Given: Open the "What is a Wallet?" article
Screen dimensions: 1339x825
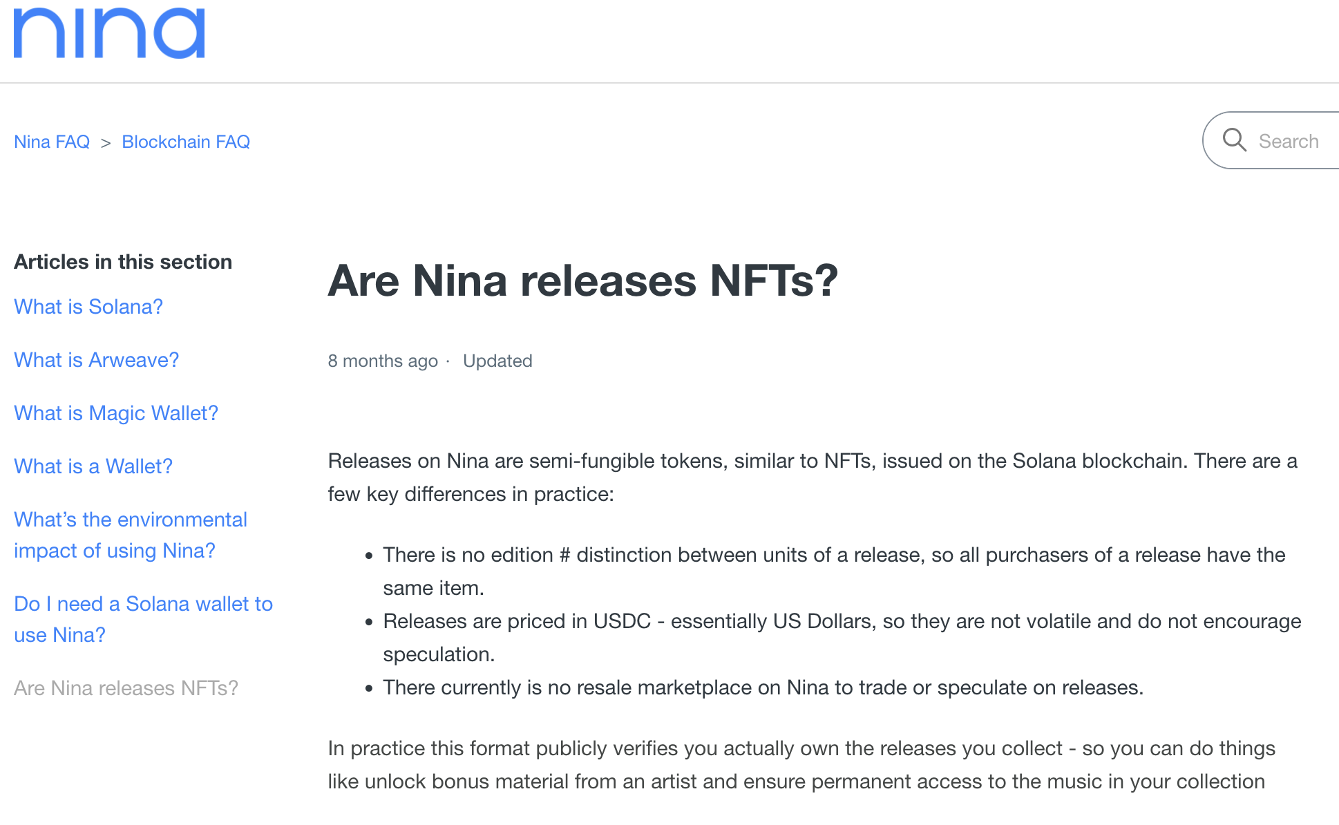Looking at the screenshot, I should [93, 466].
